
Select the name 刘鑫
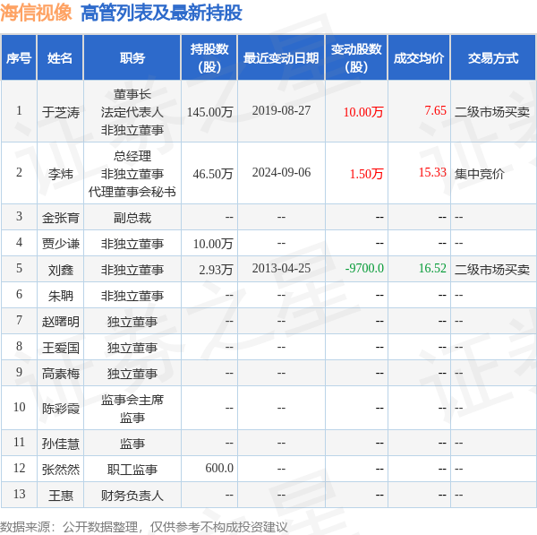pos(61,270)
